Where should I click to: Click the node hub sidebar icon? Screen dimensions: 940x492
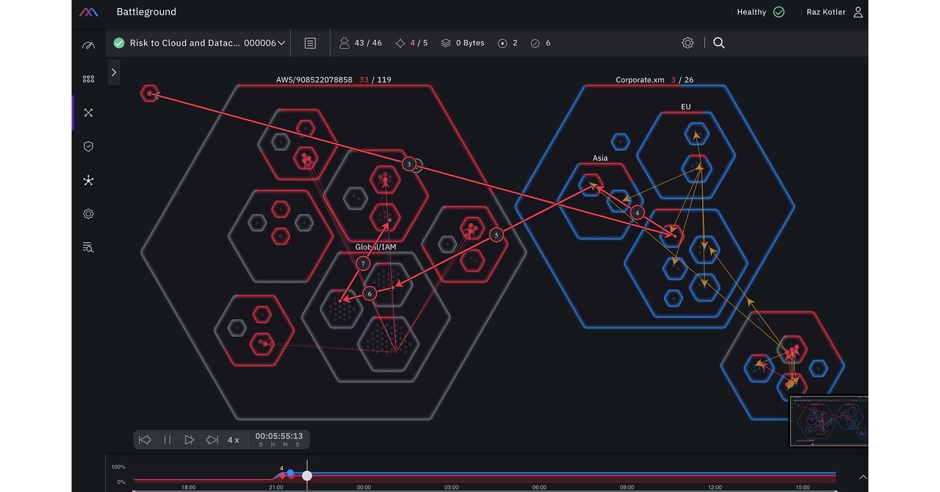click(x=88, y=180)
